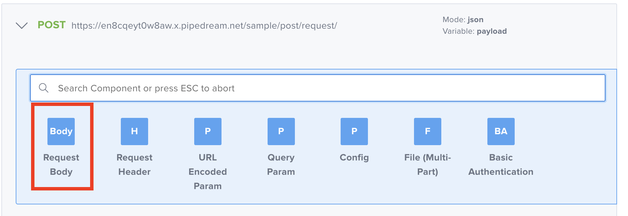Choose the Basic Authentication text label
This screenshot has width=628, height=216.
pyautogui.click(x=501, y=165)
